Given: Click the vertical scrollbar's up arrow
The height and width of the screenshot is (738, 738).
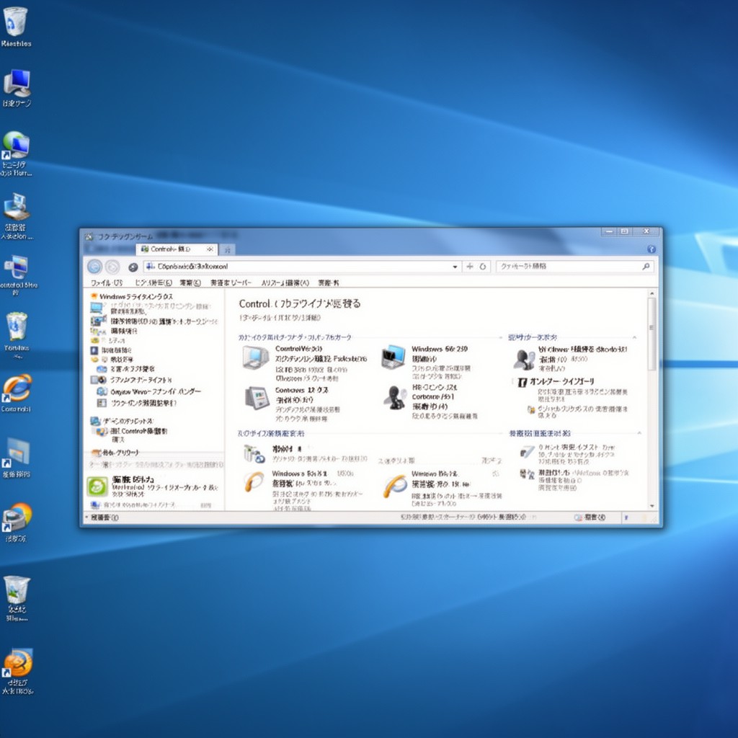Looking at the screenshot, I should tap(652, 294).
